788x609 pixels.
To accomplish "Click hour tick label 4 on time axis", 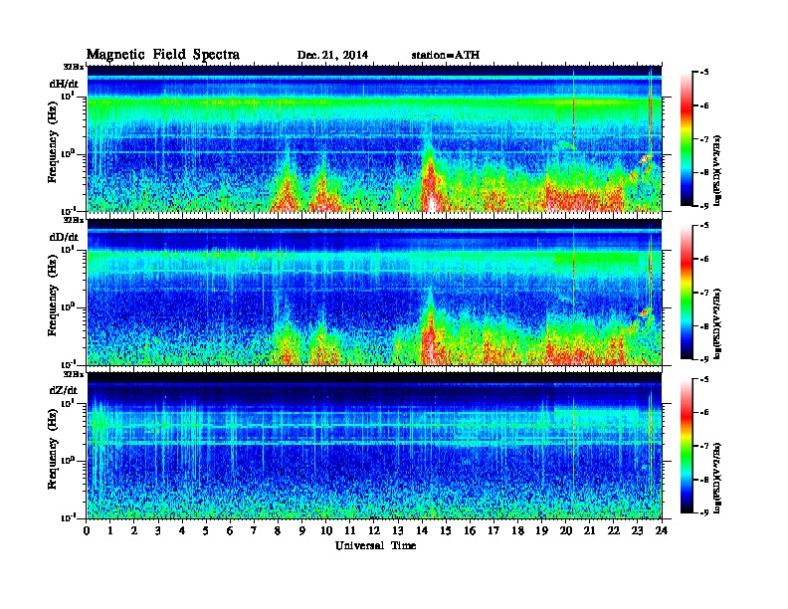I will (182, 530).
